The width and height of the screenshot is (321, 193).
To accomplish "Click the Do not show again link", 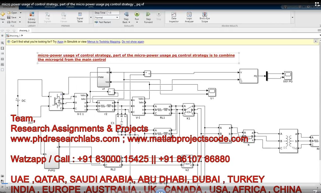I will (x=133, y=42).
